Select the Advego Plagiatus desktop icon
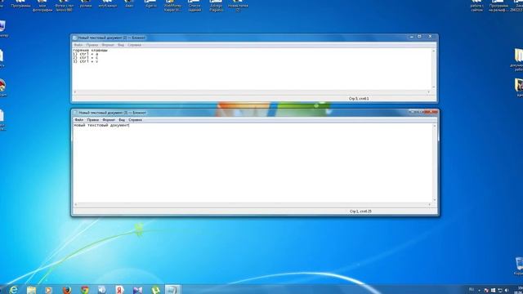Screen dimensions: 523x294 [216, 6]
